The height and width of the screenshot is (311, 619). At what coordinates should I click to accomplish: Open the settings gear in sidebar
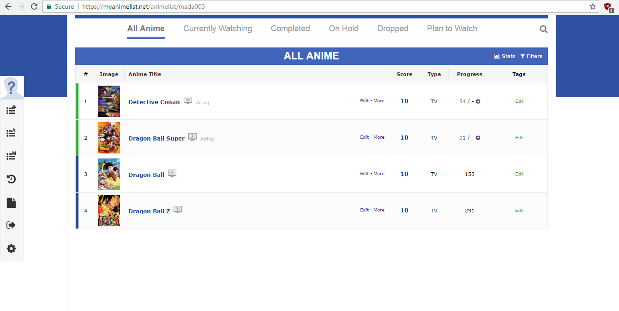(x=12, y=248)
